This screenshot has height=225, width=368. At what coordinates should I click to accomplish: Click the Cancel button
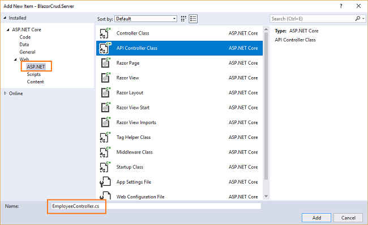348,218
